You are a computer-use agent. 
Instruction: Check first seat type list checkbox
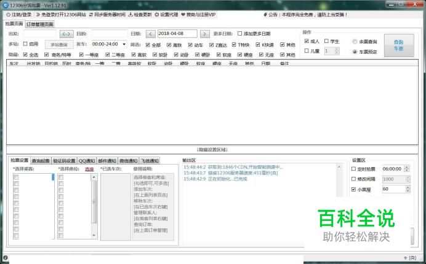(61, 177)
